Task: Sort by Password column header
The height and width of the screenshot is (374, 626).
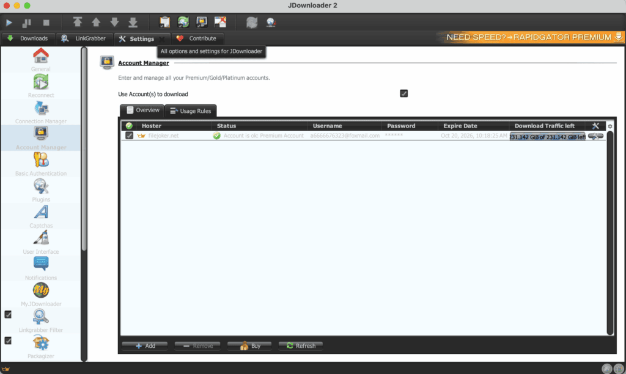Action: point(410,126)
